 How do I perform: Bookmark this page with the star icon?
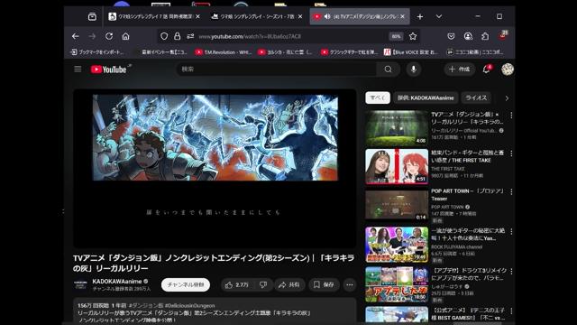[x=413, y=36]
